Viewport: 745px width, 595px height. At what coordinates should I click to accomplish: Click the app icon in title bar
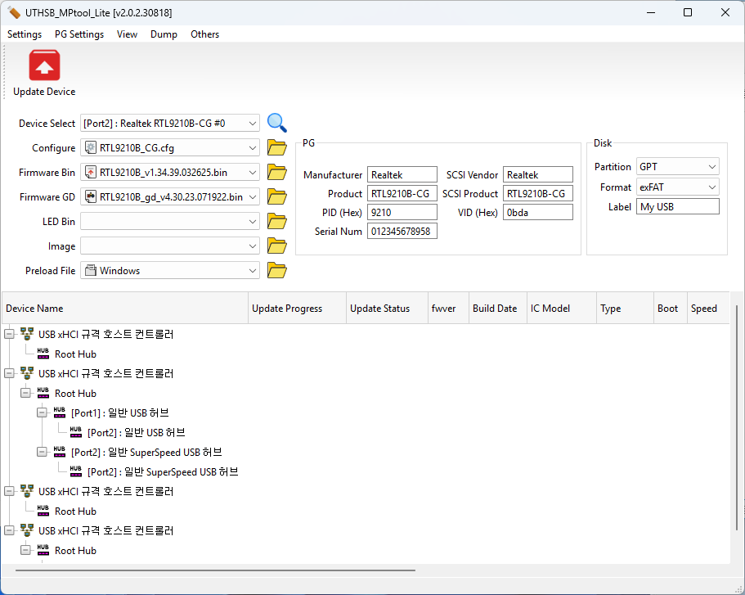(x=14, y=13)
